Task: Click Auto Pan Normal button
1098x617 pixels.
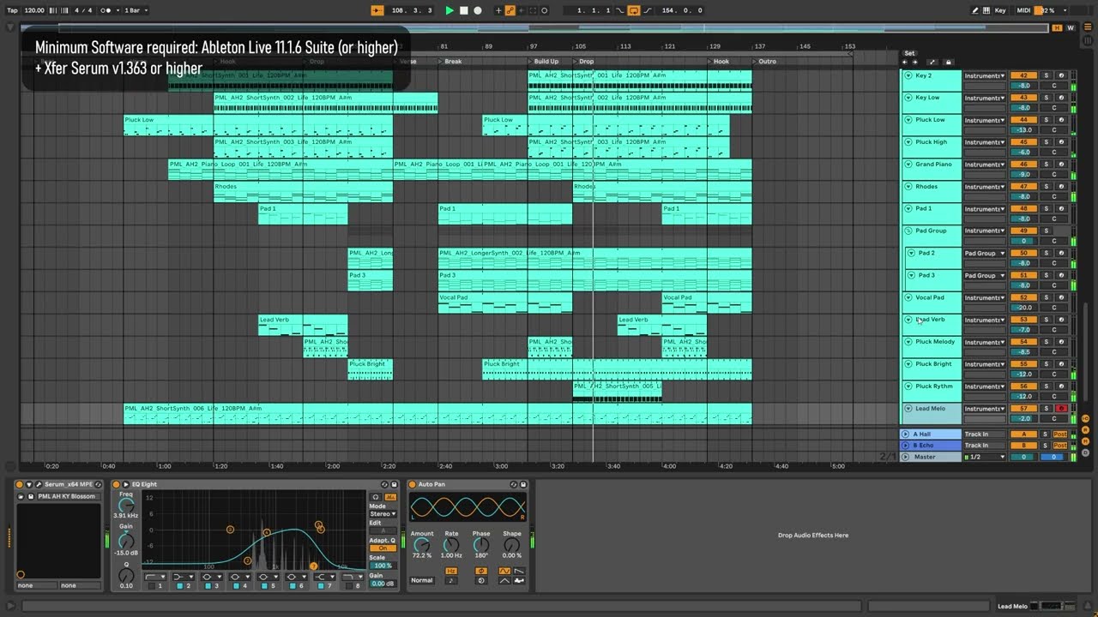Action: (x=421, y=580)
